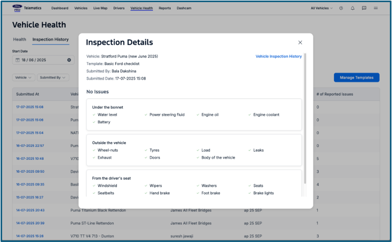Click the Windshield checklist item
The height and width of the screenshot is (242, 392).
pos(105,186)
